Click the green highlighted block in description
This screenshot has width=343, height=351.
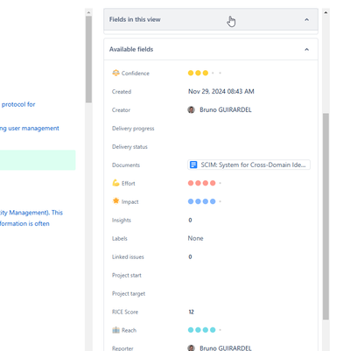coord(38,160)
